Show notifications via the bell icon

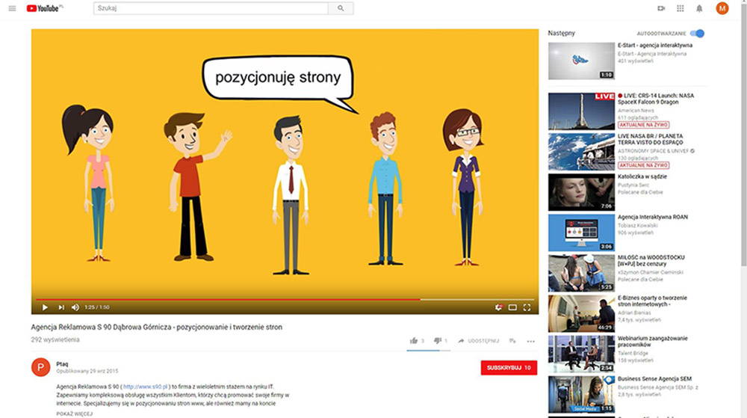point(700,8)
